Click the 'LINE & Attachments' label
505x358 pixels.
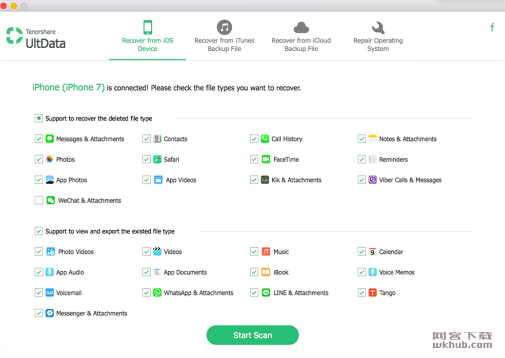tap(301, 292)
